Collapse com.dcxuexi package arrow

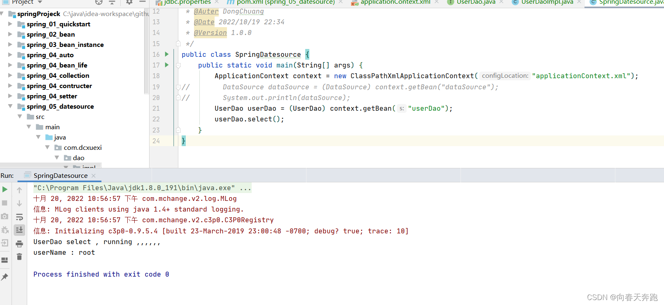47,147
